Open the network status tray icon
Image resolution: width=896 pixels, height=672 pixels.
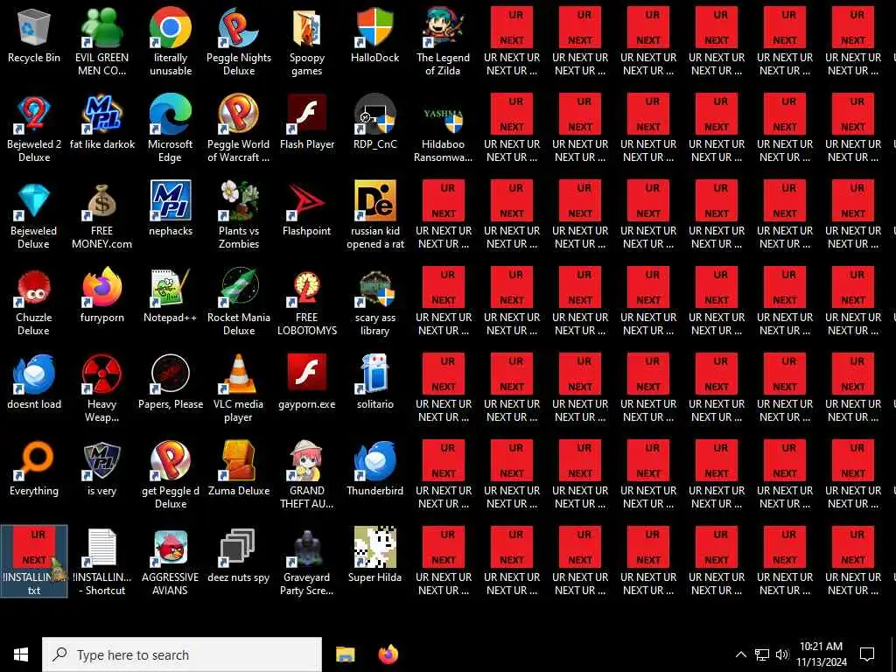point(762,654)
